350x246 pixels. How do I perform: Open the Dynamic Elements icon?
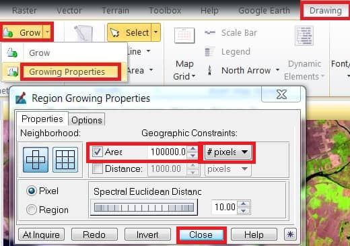(x=304, y=36)
